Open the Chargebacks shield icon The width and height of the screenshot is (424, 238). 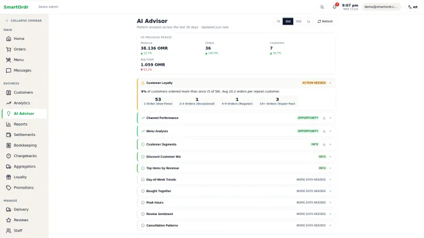click(x=8, y=156)
